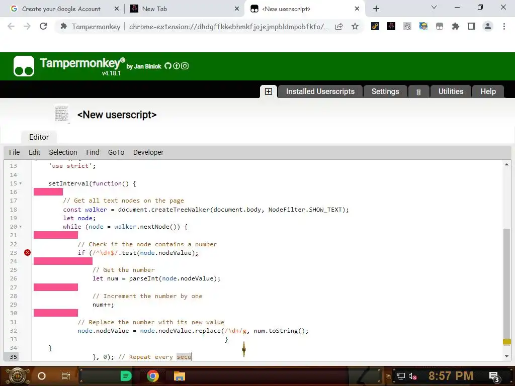Click the 'let node;' code line
Screen dimensions: 515x386
click(79, 218)
